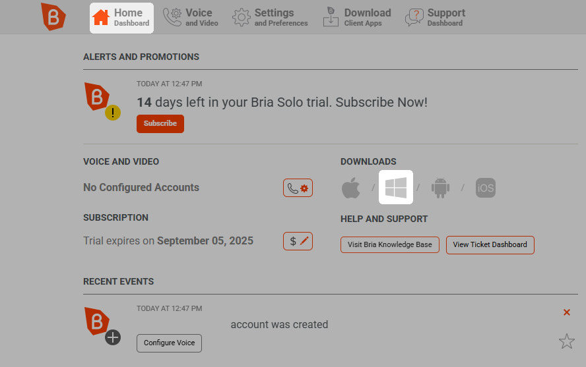Click the Configure Voice button

point(169,343)
